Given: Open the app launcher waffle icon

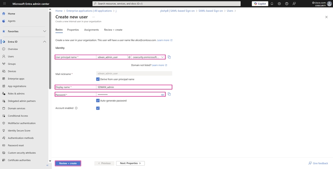Looking at the screenshot, I should point(4,4).
